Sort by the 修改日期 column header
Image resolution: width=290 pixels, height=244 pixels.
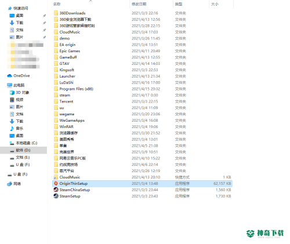[x=139, y=4]
